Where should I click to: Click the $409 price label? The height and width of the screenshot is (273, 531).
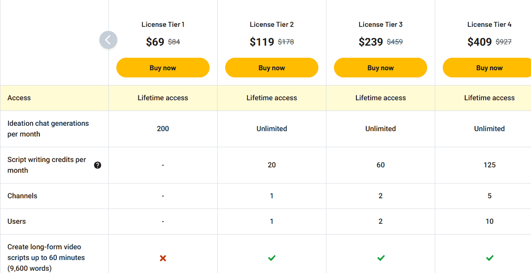(x=479, y=42)
